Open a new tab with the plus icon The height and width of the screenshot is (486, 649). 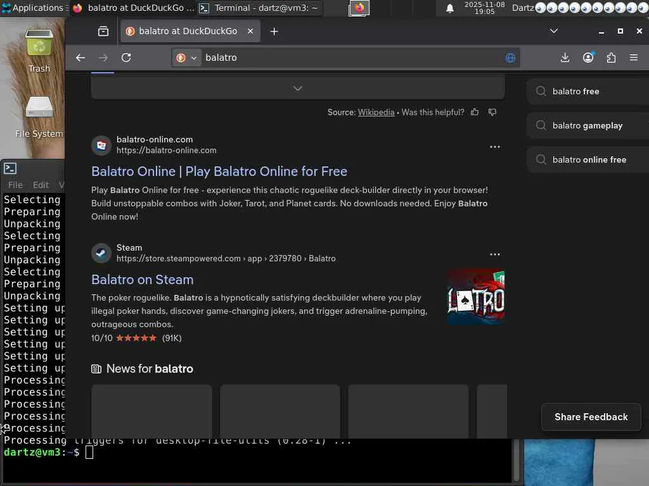(x=274, y=32)
